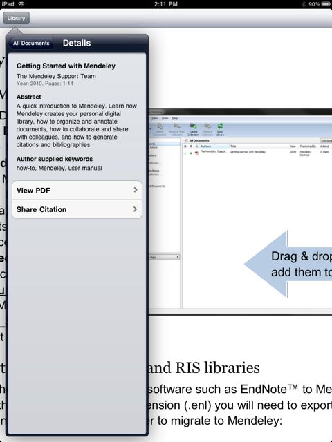
Task: Tap the 'and RIS libraries' heading in the PDF
Action: 204,368
